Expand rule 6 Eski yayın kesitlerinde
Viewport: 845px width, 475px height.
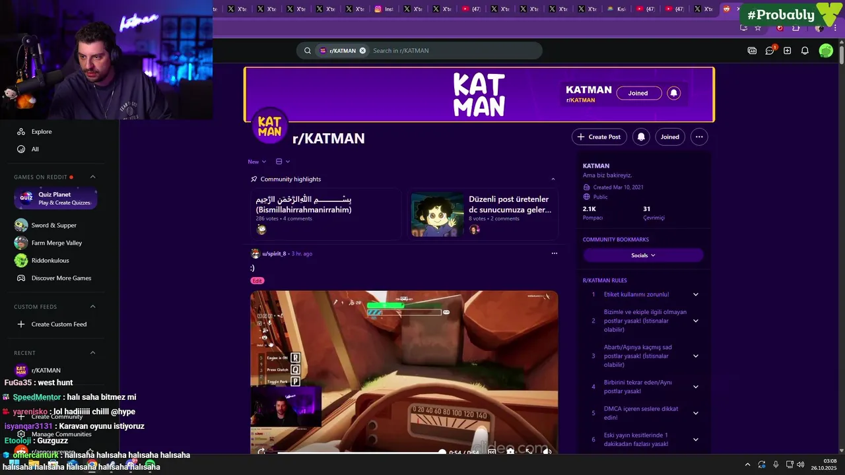(696, 439)
